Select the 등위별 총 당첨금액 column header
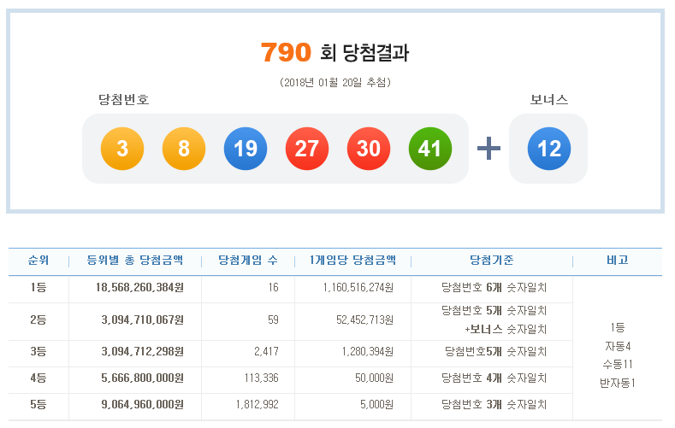 tap(135, 261)
